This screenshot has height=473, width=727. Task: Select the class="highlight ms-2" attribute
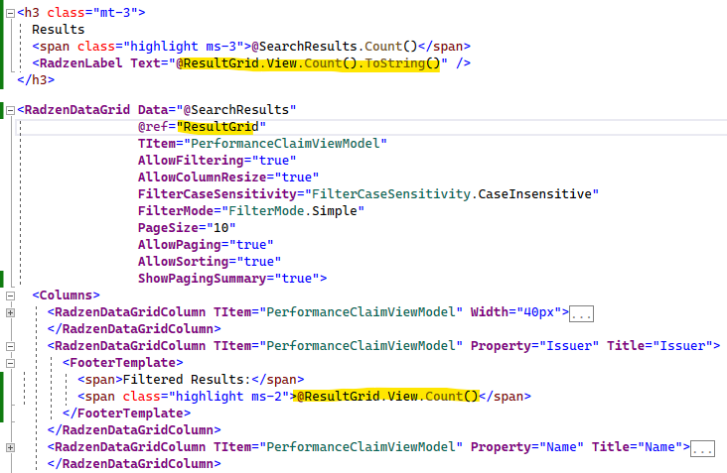click(x=206, y=397)
